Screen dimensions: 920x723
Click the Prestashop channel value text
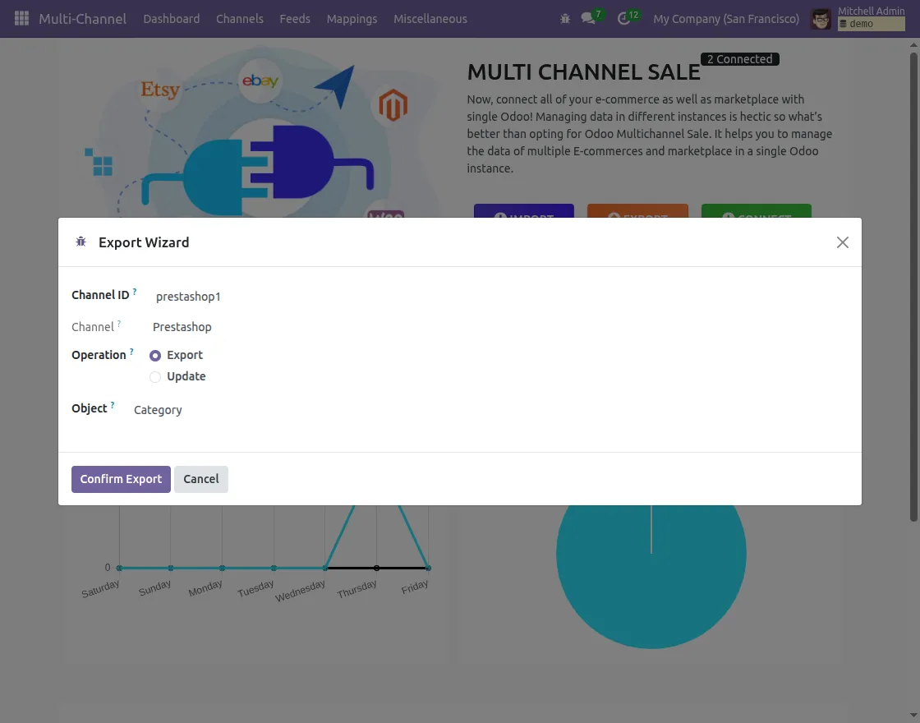click(182, 327)
